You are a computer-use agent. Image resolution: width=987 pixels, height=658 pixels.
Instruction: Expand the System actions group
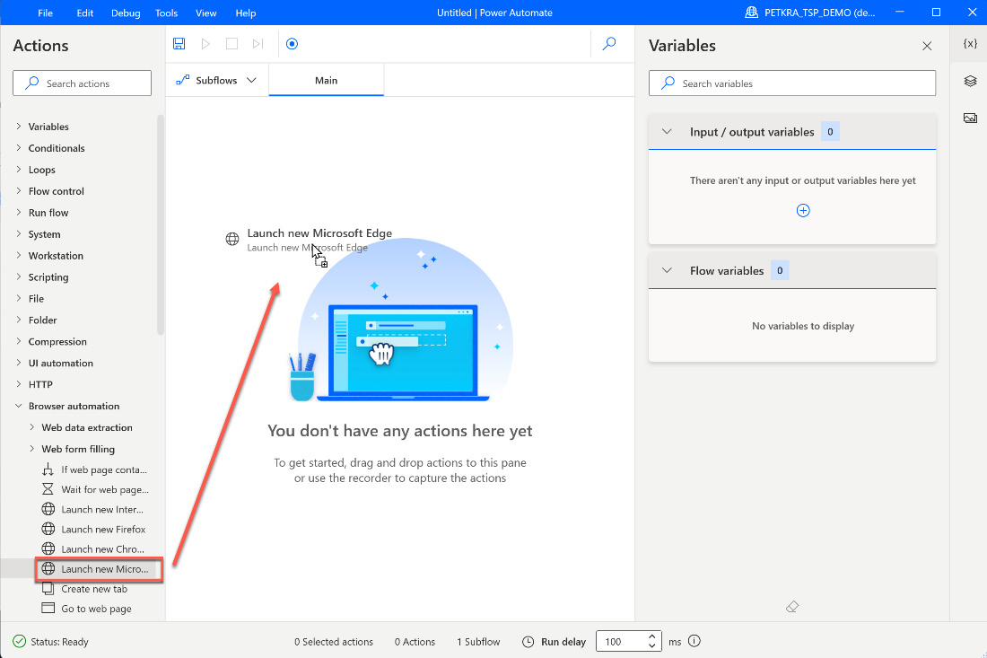click(18, 233)
